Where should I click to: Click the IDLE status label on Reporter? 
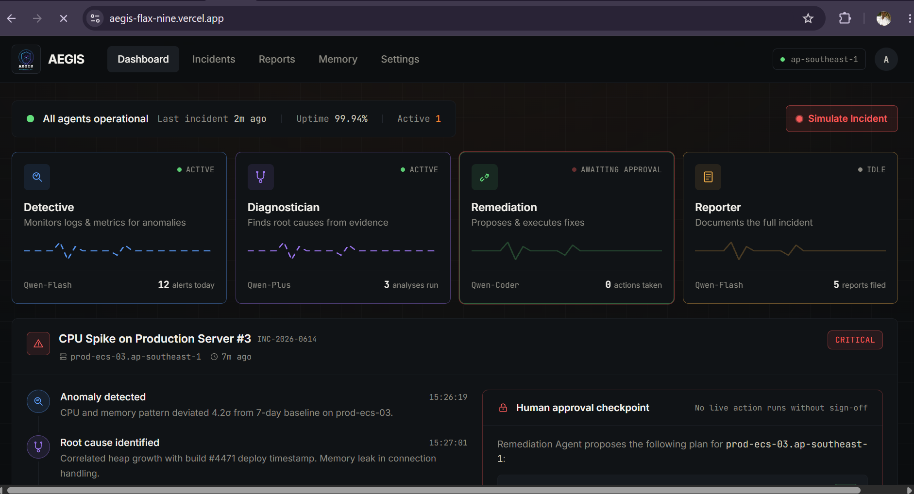point(876,170)
